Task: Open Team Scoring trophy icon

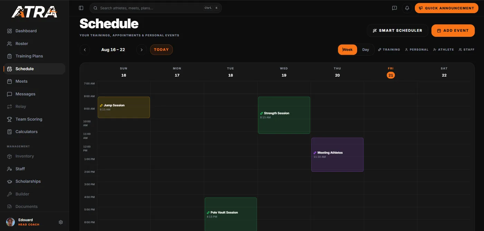Action: 9,119
